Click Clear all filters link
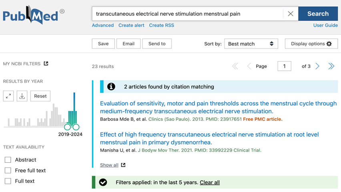 [210, 182]
